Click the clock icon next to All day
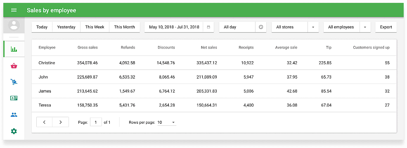Screen dimensions: 407x148 pos(261,27)
